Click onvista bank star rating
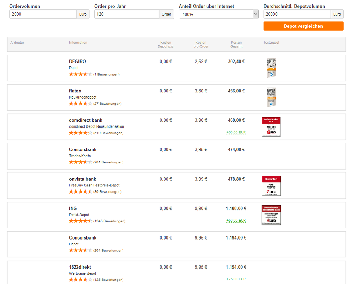Image resolution: width=354 pixels, height=300 pixels. click(81, 192)
